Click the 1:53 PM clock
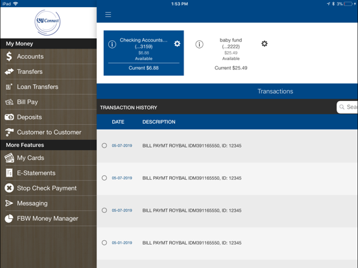Screen dimensions: 358x268 coord(180,4)
